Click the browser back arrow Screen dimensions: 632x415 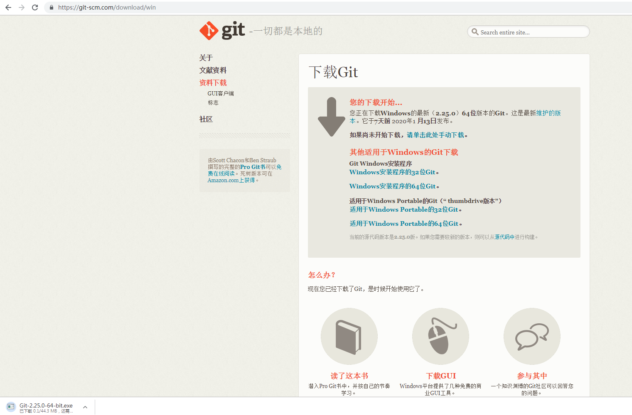pyautogui.click(x=8, y=7)
